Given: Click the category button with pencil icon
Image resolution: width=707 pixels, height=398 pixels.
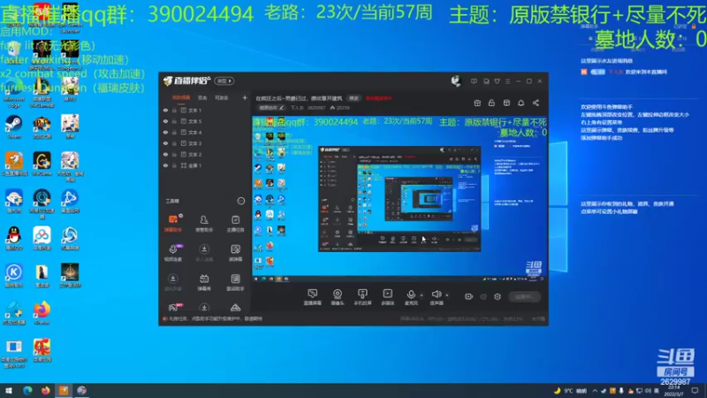Looking at the screenshot, I should pos(271,108).
